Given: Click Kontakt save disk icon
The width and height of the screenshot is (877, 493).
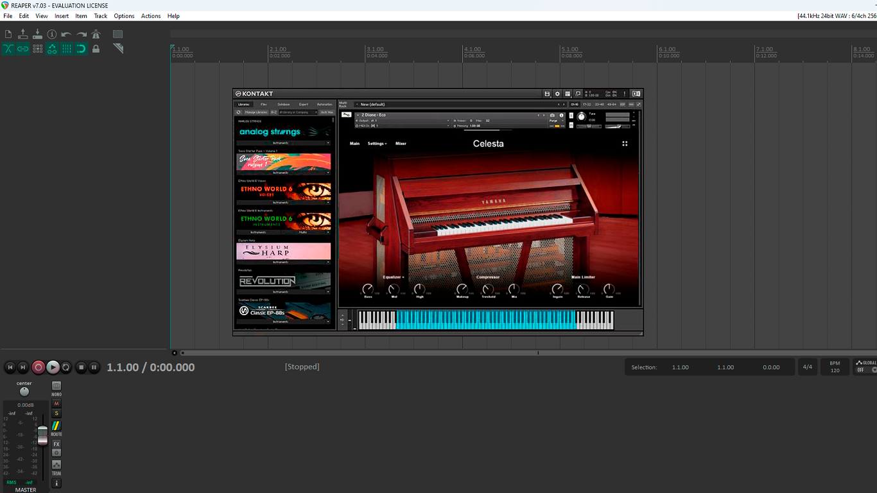Looking at the screenshot, I should coord(547,94).
